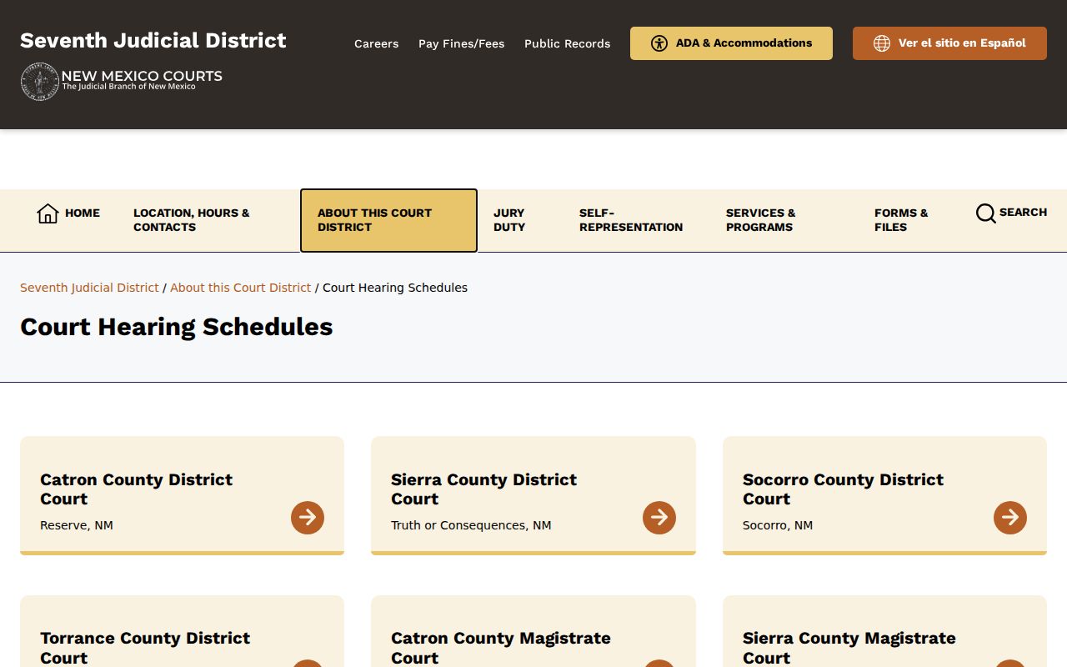Image resolution: width=1067 pixels, height=667 pixels.
Task: Click the globe language icon
Action: click(x=882, y=43)
